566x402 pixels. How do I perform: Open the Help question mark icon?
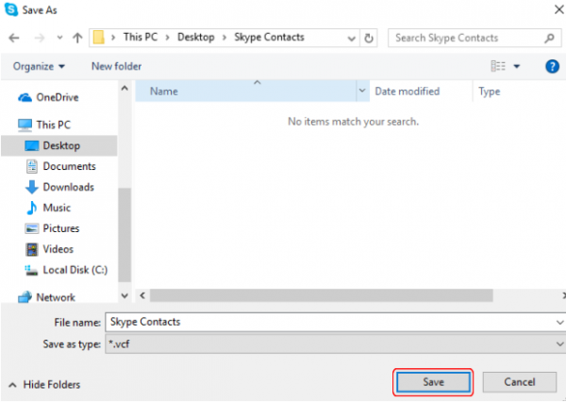click(x=552, y=66)
